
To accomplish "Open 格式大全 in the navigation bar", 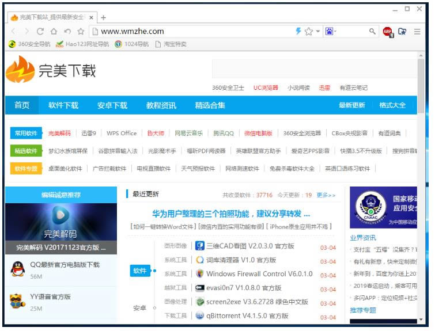I will [x=392, y=105].
